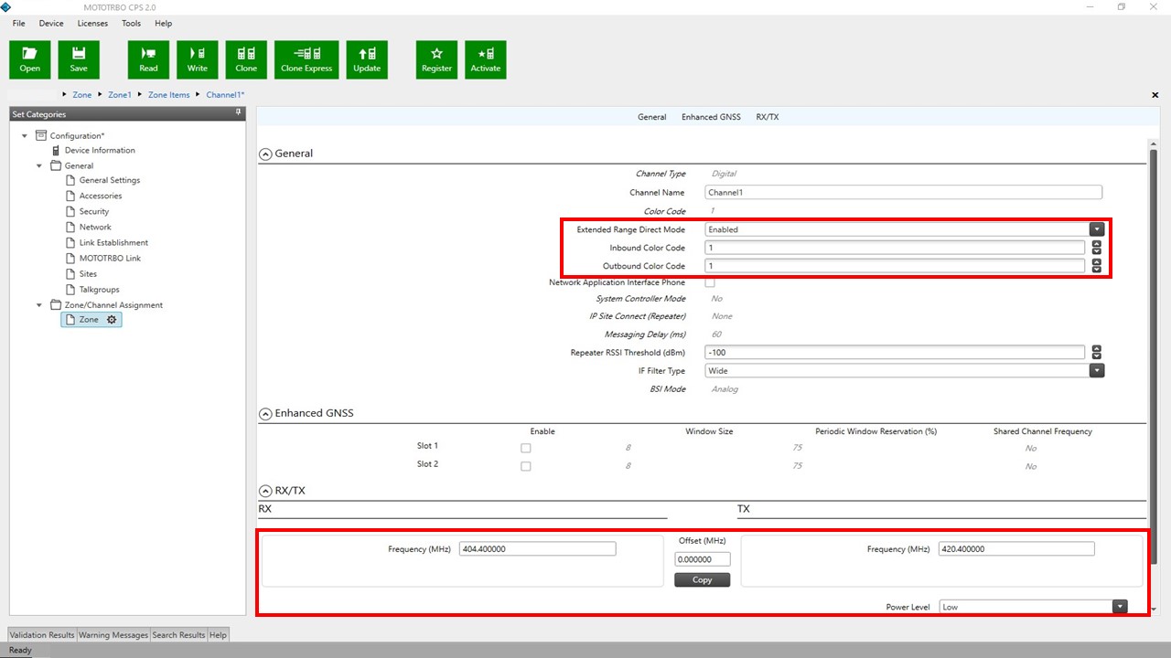
Task: Increase Inbound Color Code with the up stepper
Action: coord(1096,244)
